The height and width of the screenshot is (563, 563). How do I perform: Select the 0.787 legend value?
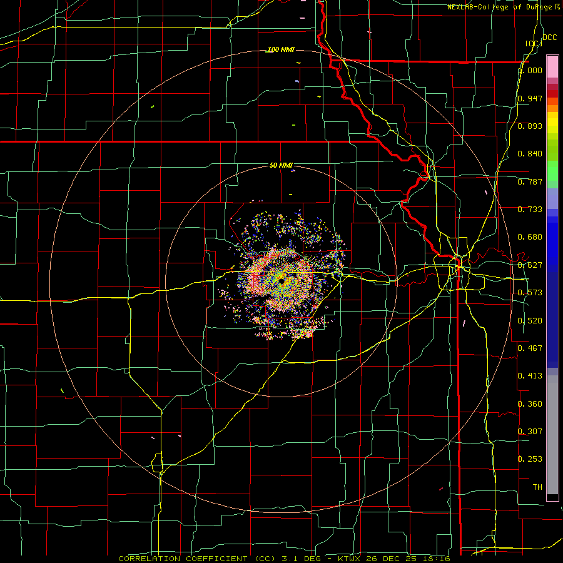click(x=530, y=181)
